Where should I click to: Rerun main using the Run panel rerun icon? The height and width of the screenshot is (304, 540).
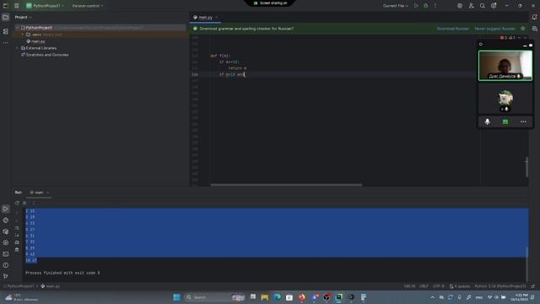click(17, 203)
